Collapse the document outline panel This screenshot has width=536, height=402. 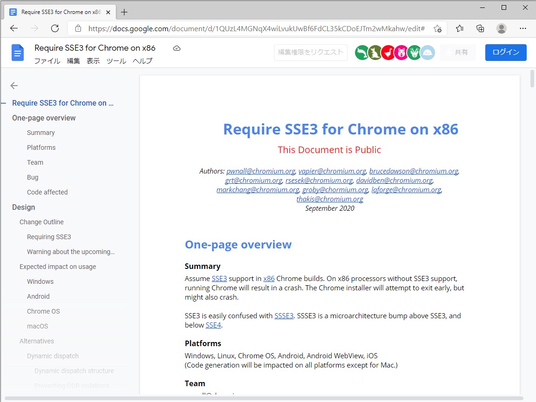click(x=14, y=86)
